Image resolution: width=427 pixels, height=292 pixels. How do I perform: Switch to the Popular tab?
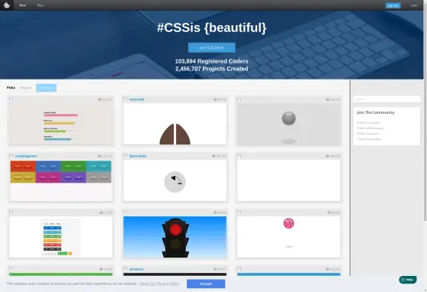pyautogui.click(x=26, y=88)
